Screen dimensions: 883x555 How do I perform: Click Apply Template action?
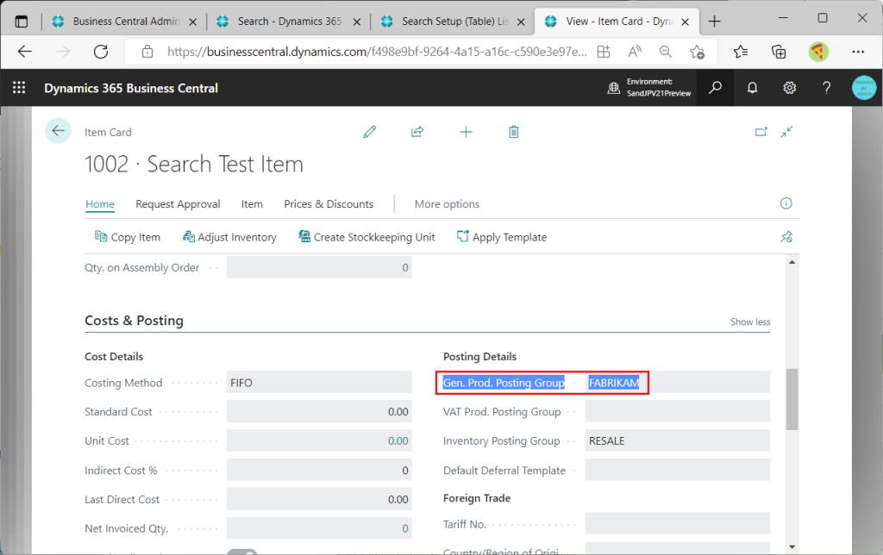click(x=501, y=237)
